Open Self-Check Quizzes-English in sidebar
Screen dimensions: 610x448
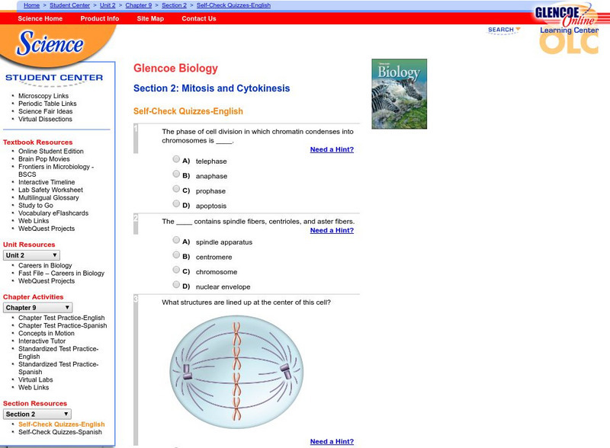click(62, 424)
